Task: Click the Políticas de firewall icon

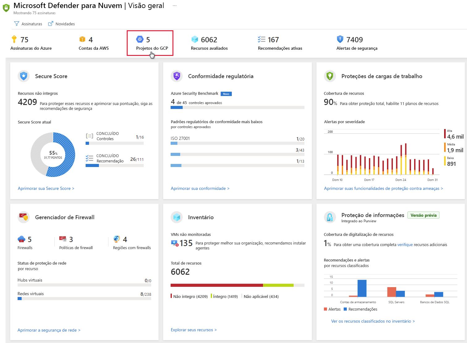Action: (63, 239)
